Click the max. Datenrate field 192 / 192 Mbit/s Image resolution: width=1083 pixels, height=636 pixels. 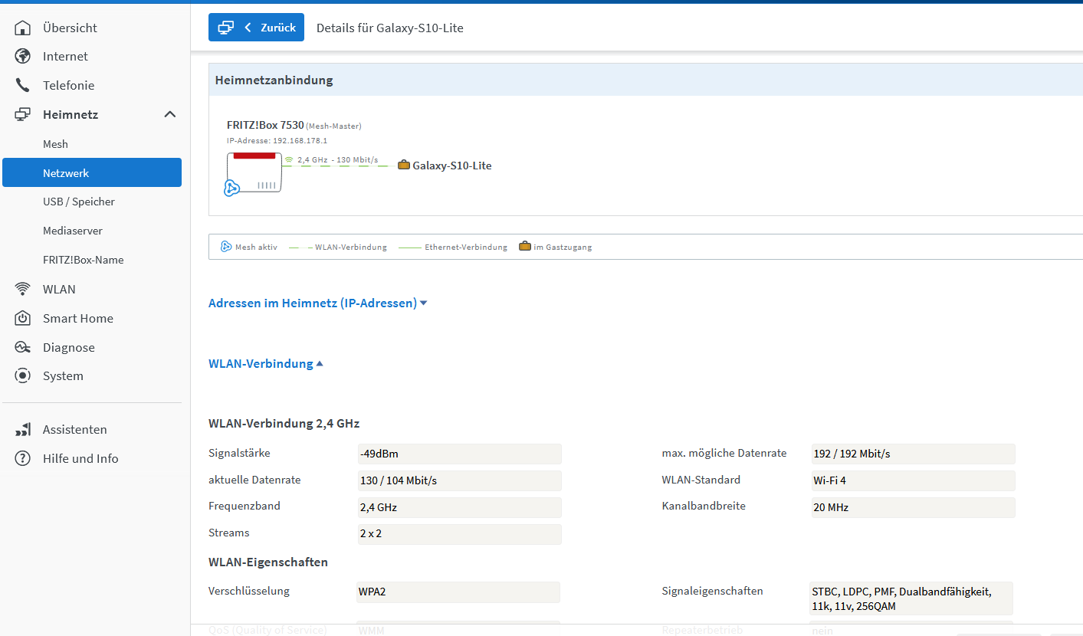pos(913,454)
